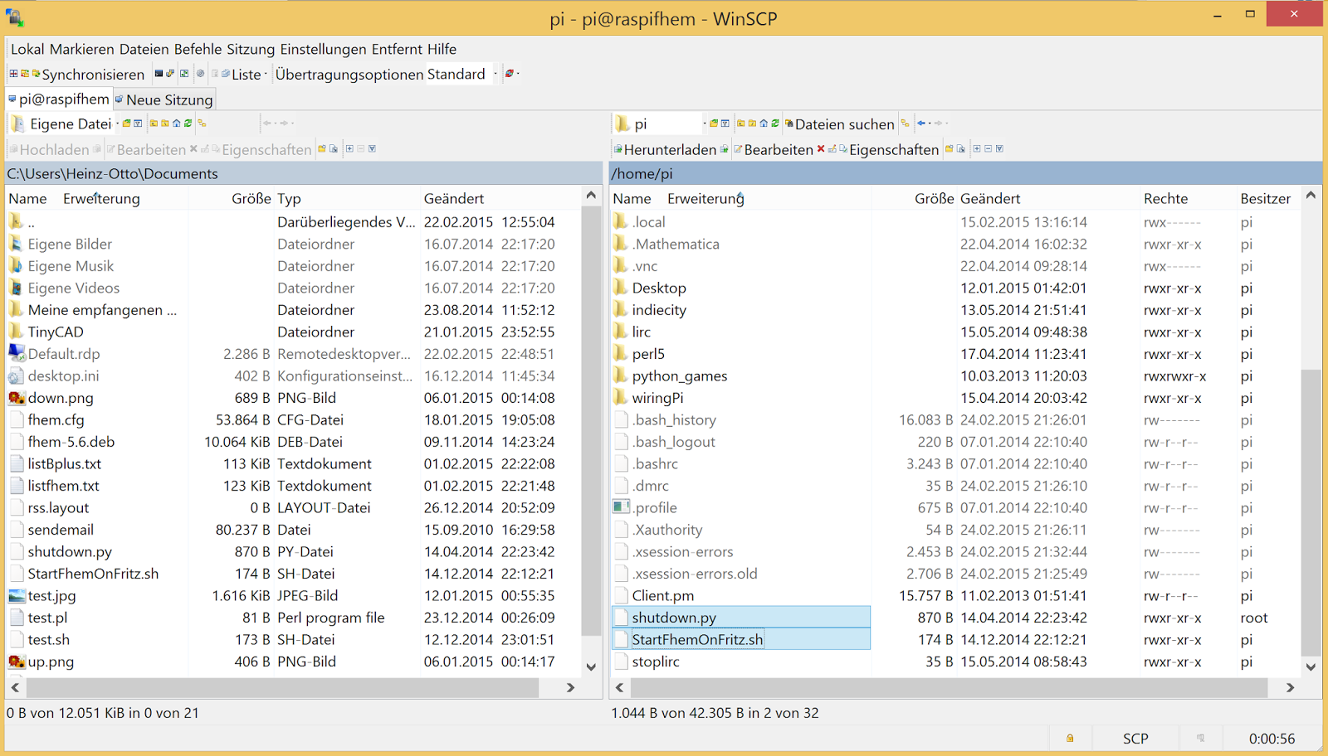Open the Hilfe menu

coord(442,49)
